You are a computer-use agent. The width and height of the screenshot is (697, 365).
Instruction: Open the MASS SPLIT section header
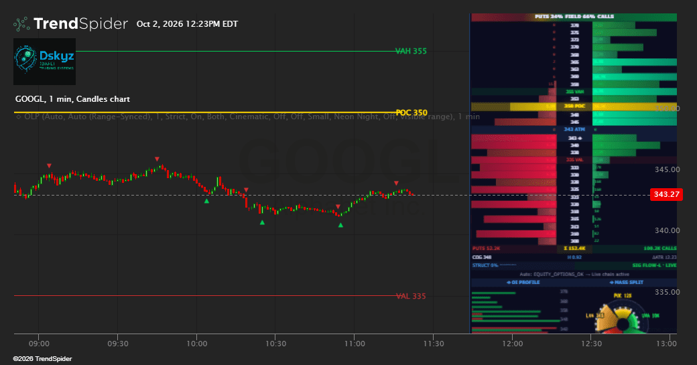tap(626, 283)
